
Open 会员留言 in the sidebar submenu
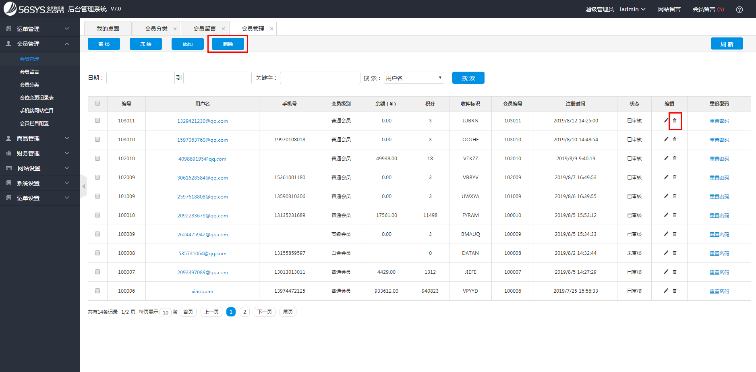(x=29, y=72)
